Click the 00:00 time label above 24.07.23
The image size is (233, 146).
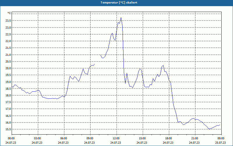tap(11, 138)
